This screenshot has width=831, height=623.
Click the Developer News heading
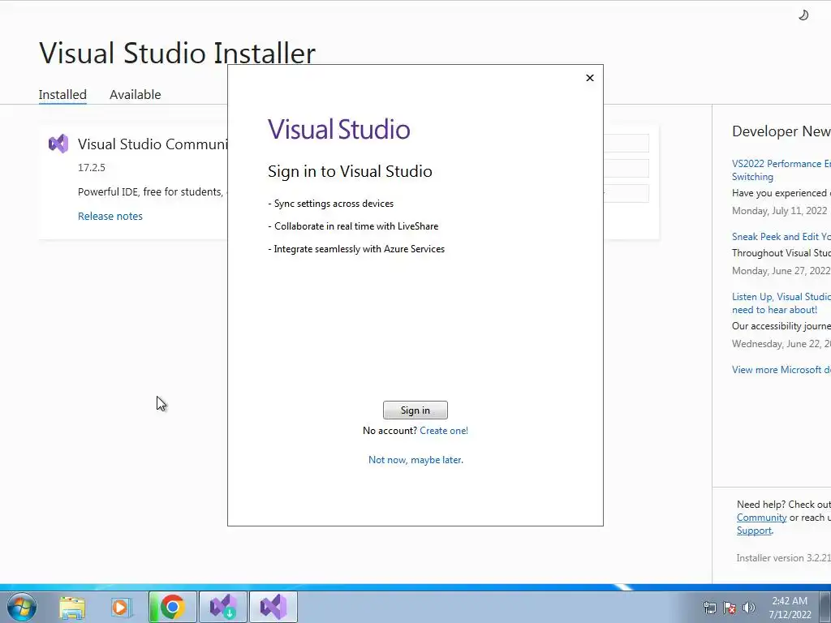point(781,131)
